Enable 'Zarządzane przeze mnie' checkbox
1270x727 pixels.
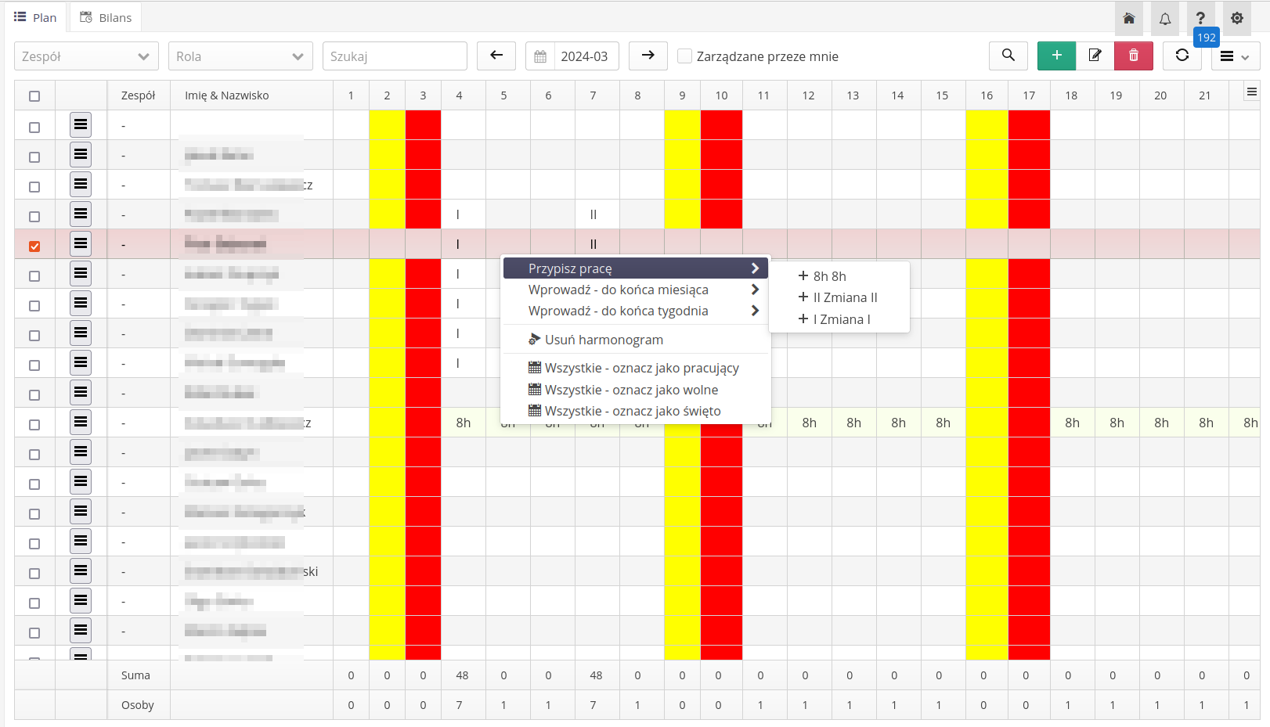pos(684,56)
